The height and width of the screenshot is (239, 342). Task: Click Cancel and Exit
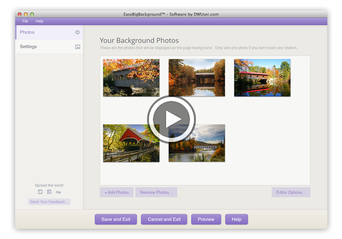(164, 219)
